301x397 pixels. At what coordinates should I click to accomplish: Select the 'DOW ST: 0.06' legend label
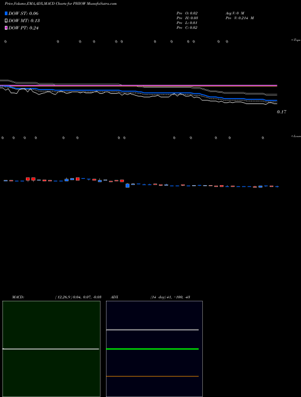pyautogui.click(x=23, y=13)
